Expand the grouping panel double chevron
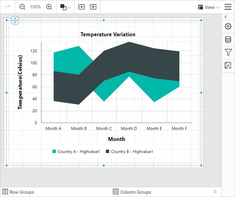Screen dimensions: 235x197 (215, 192)
